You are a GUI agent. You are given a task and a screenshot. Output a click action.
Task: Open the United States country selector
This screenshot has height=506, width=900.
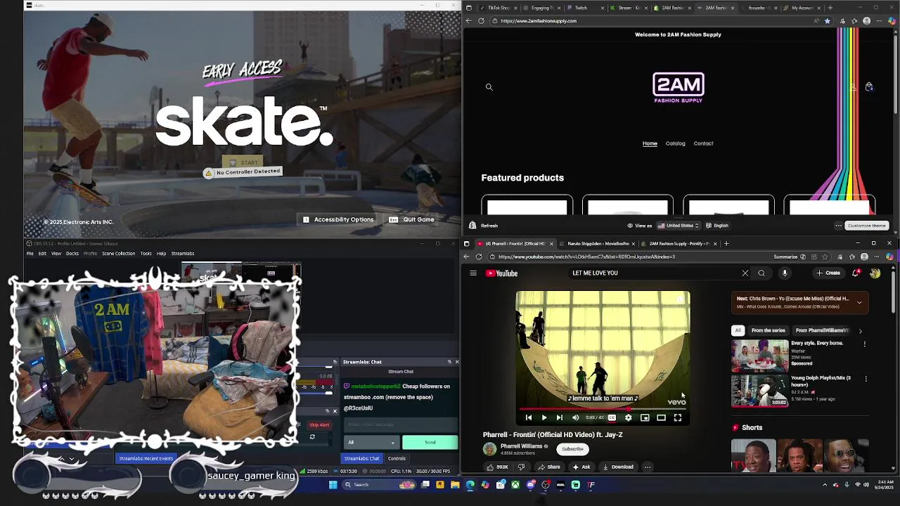[679, 226]
